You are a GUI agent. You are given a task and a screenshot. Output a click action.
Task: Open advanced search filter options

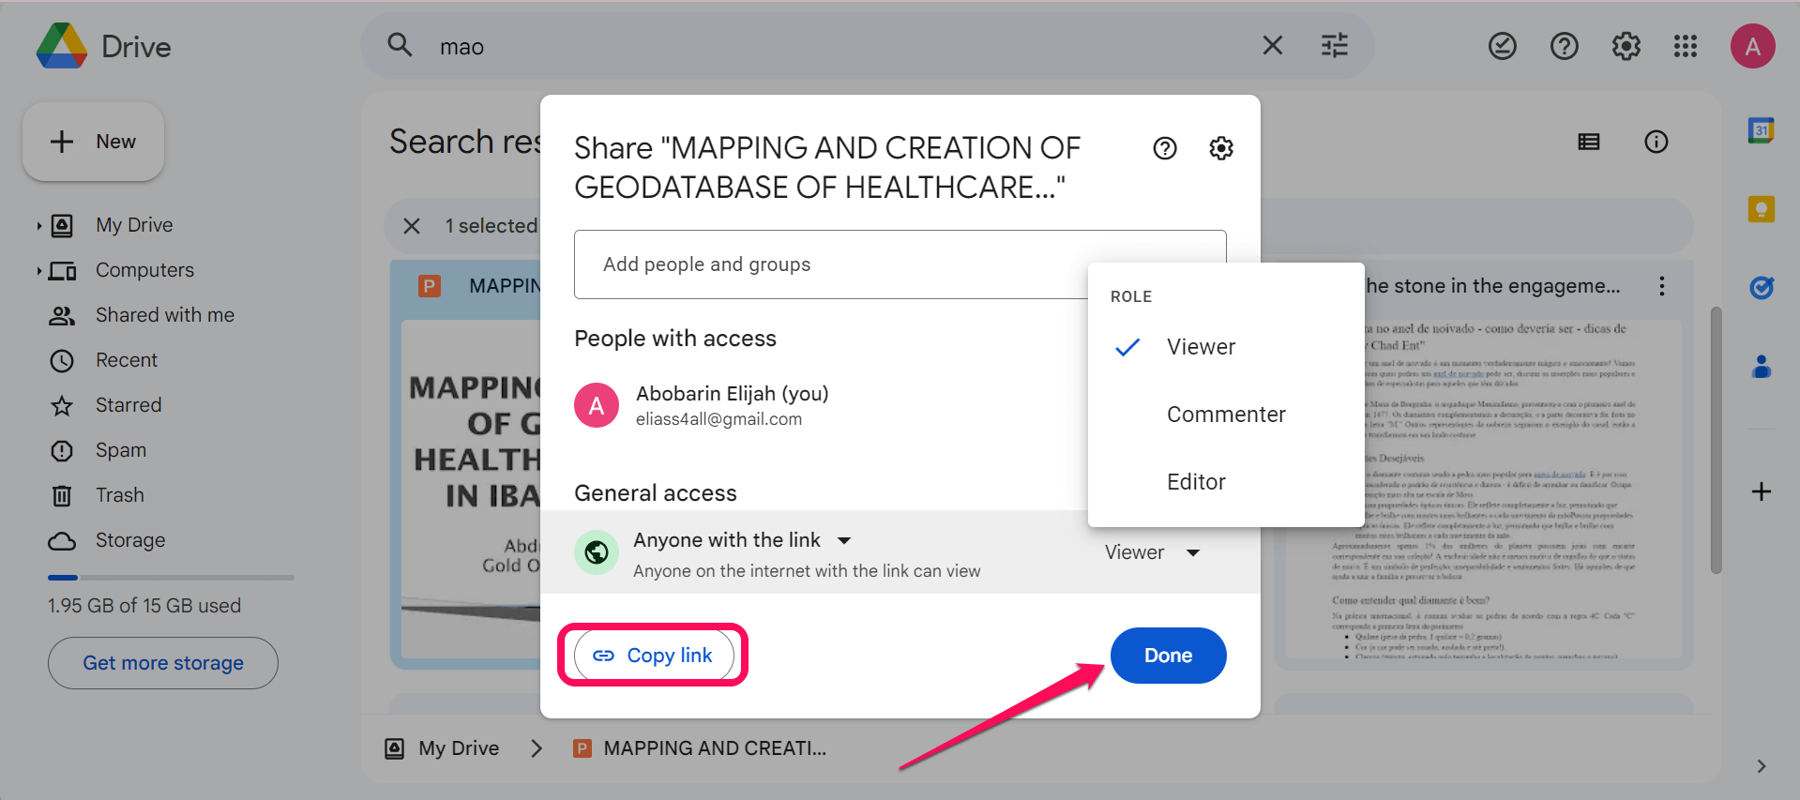[x=1334, y=45]
